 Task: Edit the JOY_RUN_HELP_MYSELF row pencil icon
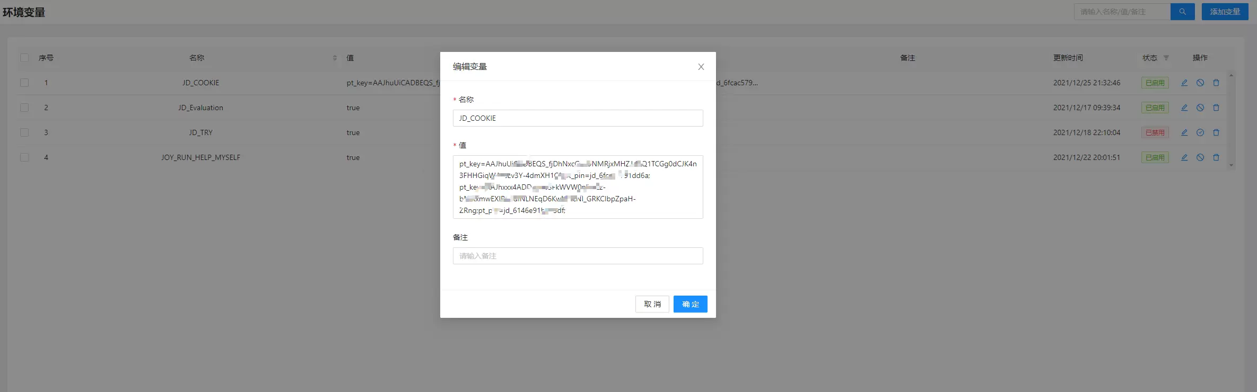point(1184,157)
